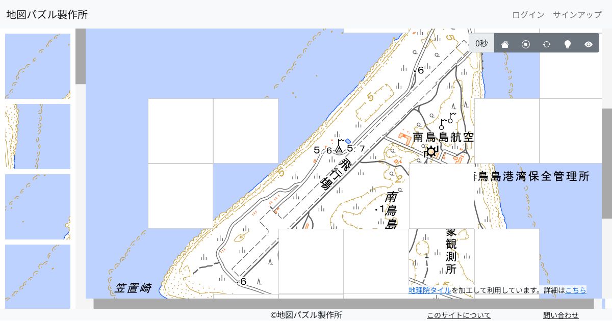Click an empty white puzzle slot on the map
Viewport: 612px width, 321px height.
[180, 130]
